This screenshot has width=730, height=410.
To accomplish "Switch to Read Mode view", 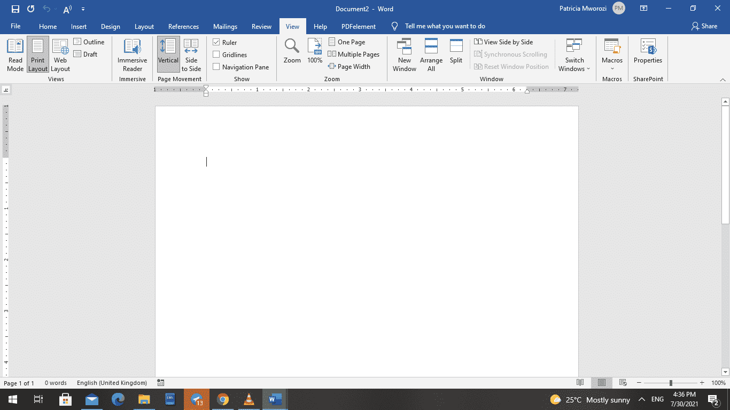I will tap(15, 55).
